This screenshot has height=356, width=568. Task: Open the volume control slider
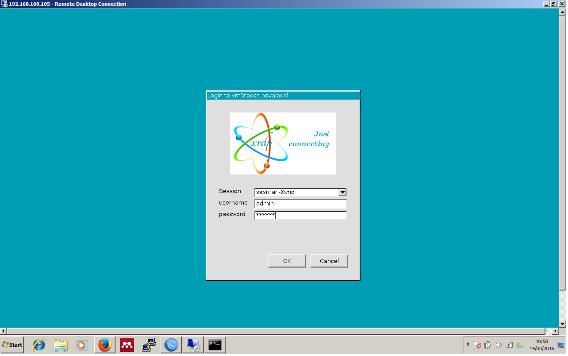[x=499, y=344]
